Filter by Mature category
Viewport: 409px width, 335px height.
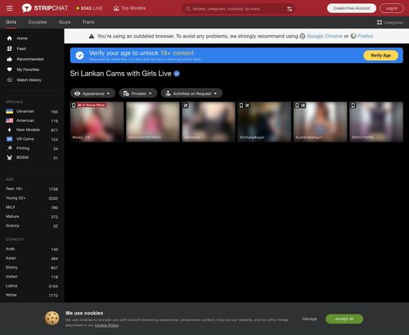(x=32, y=216)
